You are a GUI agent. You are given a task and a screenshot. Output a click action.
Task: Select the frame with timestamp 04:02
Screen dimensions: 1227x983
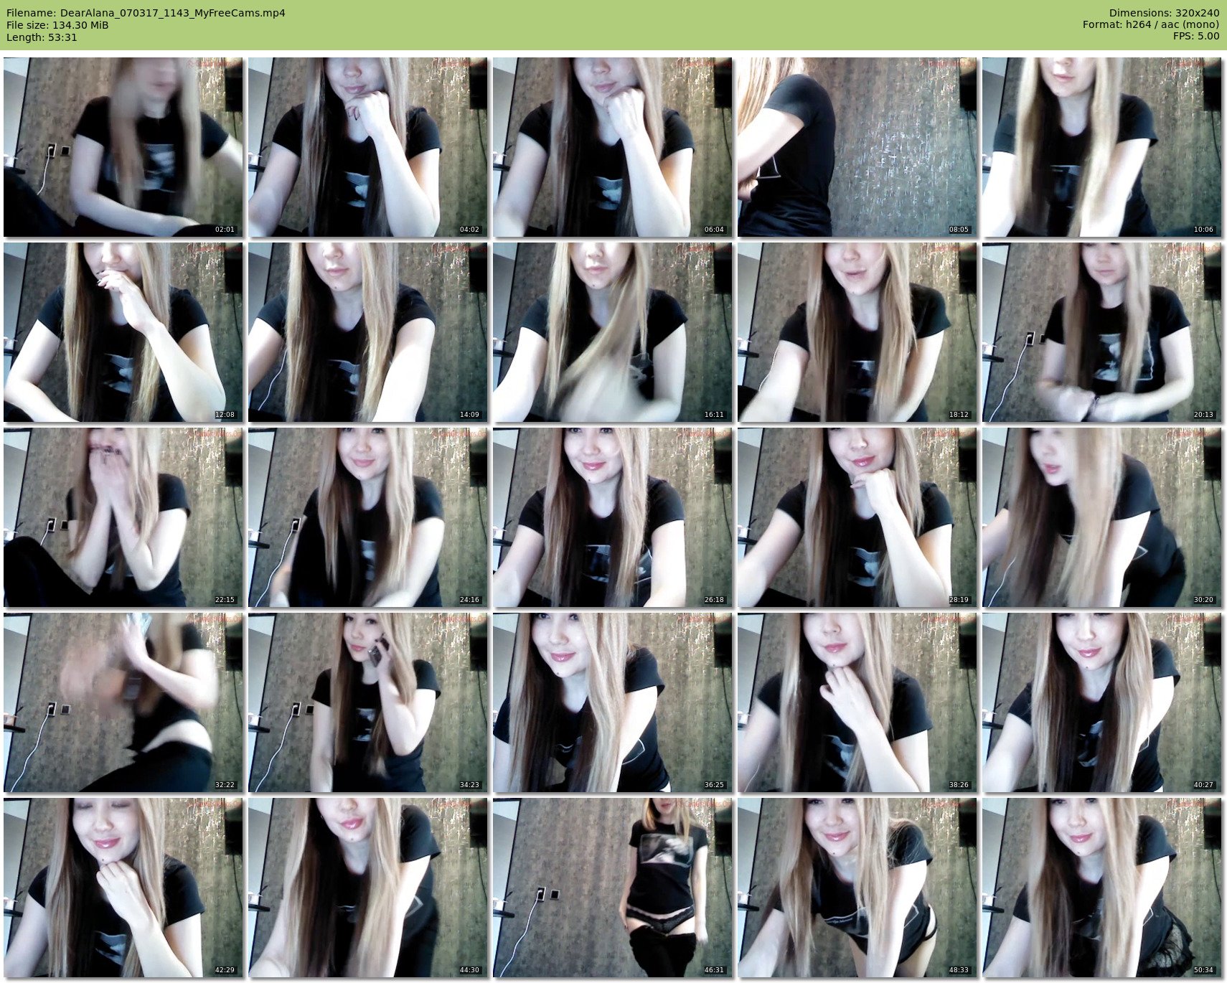coord(368,147)
